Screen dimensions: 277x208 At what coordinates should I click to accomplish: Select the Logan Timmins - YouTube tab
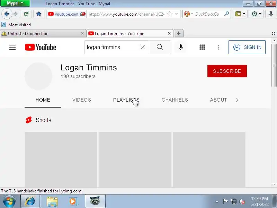coord(130,33)
